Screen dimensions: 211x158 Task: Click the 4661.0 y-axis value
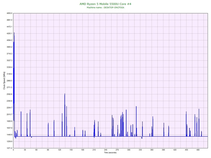[9, 20]
